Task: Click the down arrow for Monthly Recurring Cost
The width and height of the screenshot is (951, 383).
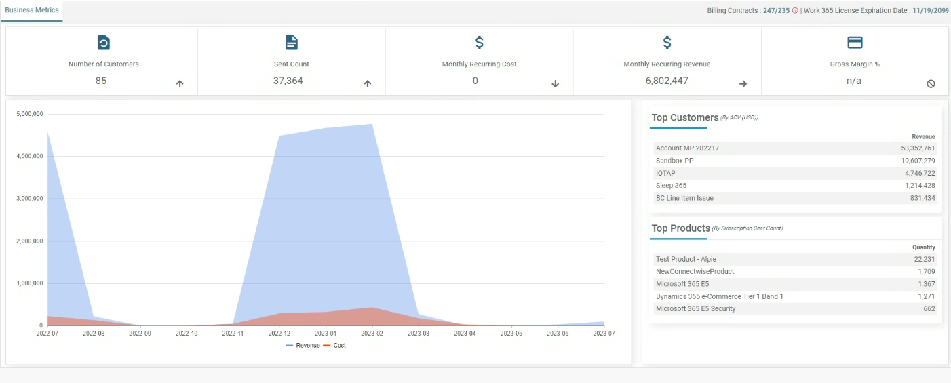Action: [555, 84]
